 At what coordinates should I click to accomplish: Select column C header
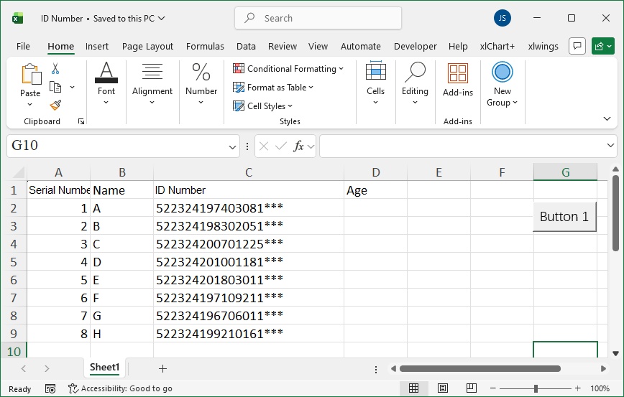coord(248,172)
